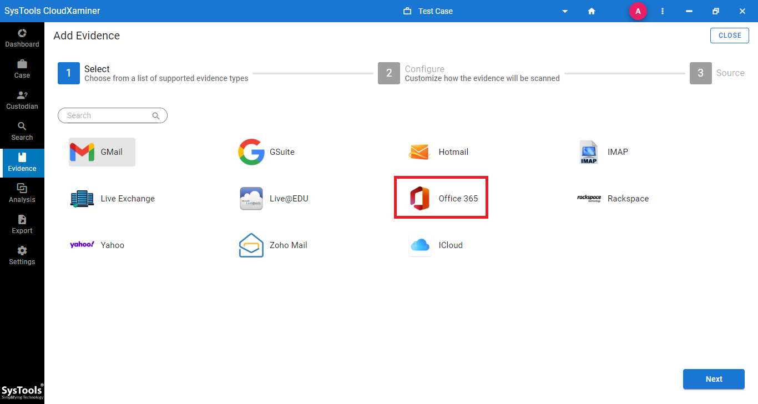Select the Evidence sidebar item
This screenshot has width=758, height=404.
tap(22, 162)
